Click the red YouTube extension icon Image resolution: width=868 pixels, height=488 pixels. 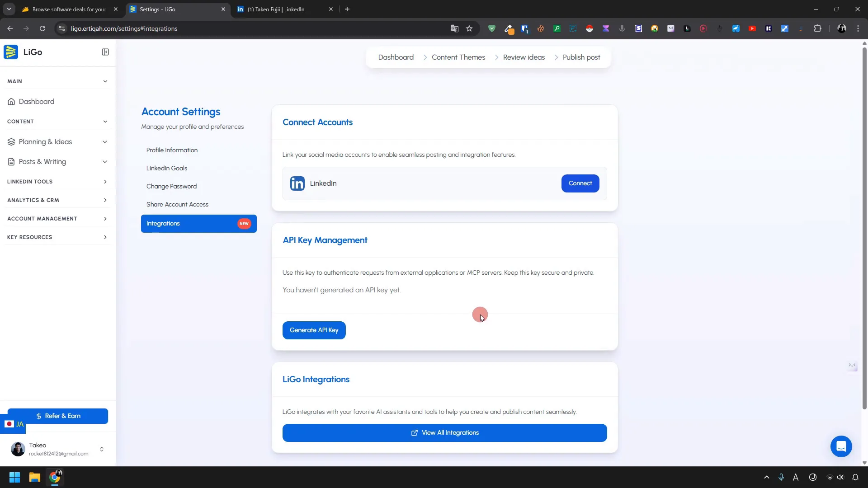[752, 28]
